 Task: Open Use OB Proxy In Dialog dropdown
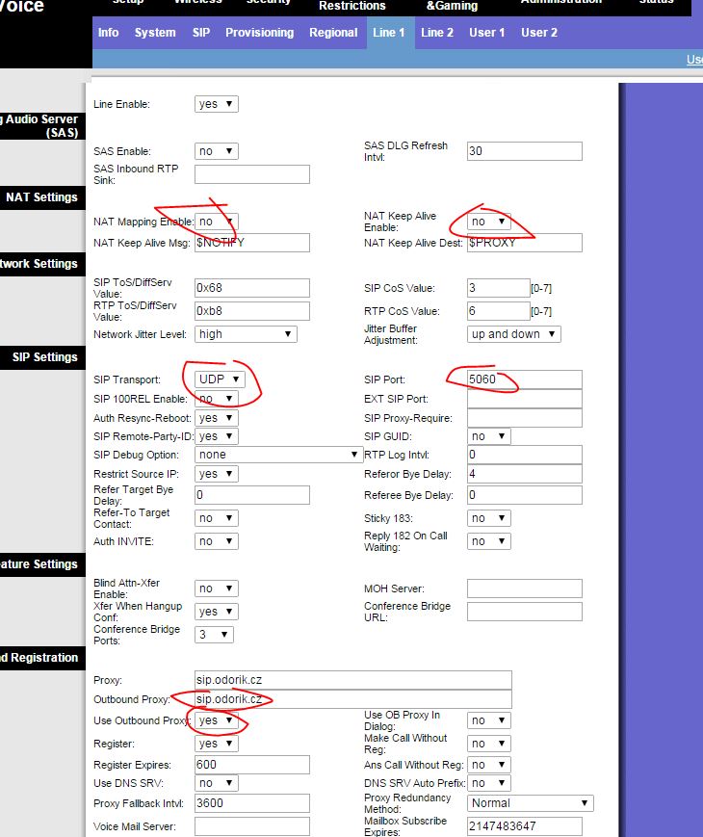point(489,720)
